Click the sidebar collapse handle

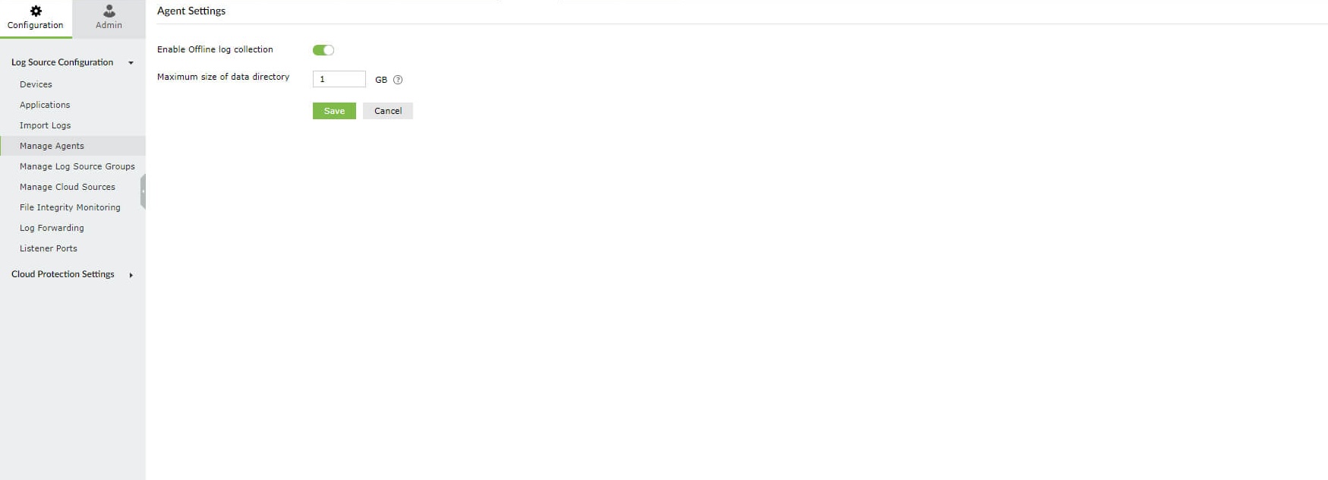143,191
